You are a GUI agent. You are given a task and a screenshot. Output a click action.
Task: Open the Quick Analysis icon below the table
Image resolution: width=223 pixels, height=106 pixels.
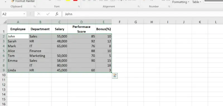point(115,76)
